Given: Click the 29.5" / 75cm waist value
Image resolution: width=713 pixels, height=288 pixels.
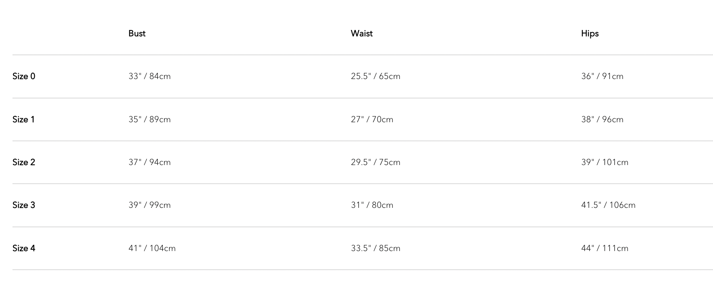Looking at the screenshot, I should (376, 162).
